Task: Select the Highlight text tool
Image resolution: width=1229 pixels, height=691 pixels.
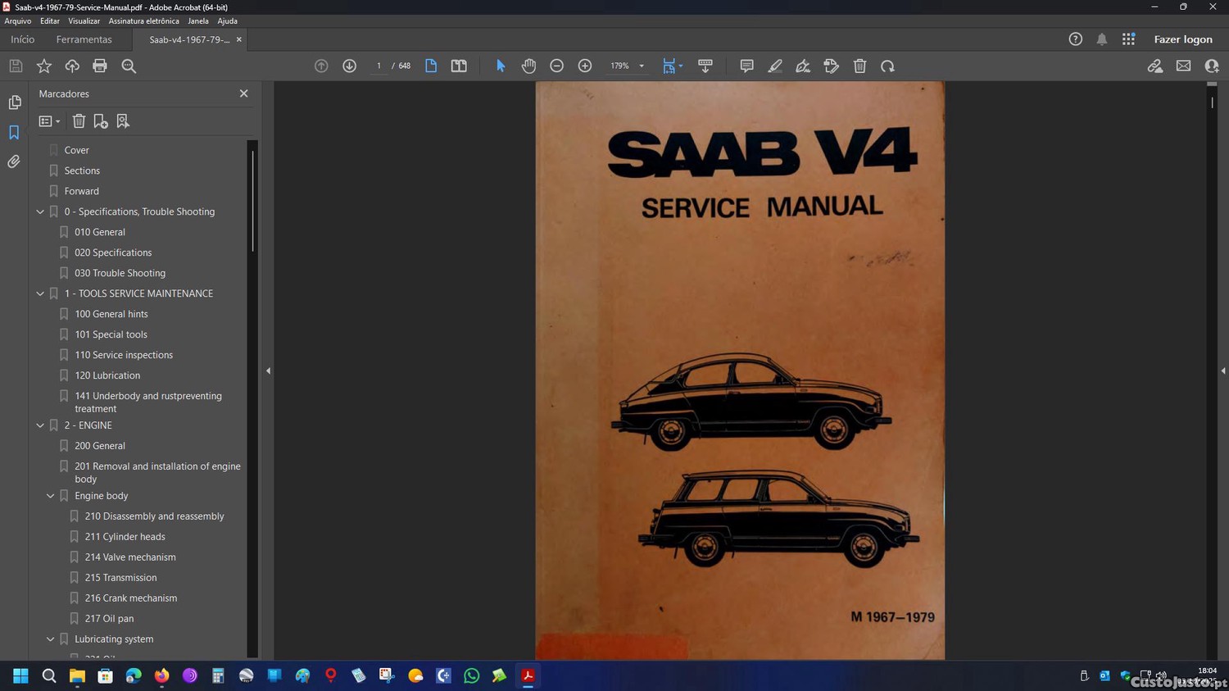Action: tap(774, 66)
